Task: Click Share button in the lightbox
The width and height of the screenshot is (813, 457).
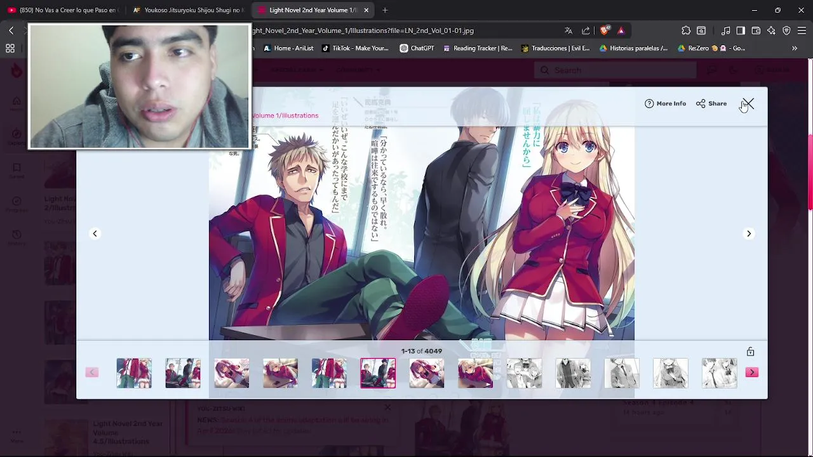Action: click(x=711, y=103)
